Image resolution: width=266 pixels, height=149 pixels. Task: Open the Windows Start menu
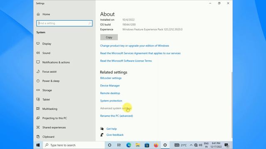tap(38, 145)
